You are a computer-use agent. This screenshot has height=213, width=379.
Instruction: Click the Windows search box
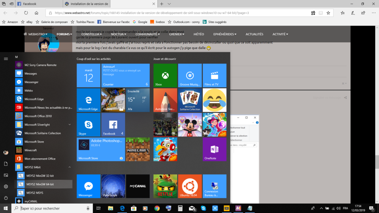coord(52,208)
